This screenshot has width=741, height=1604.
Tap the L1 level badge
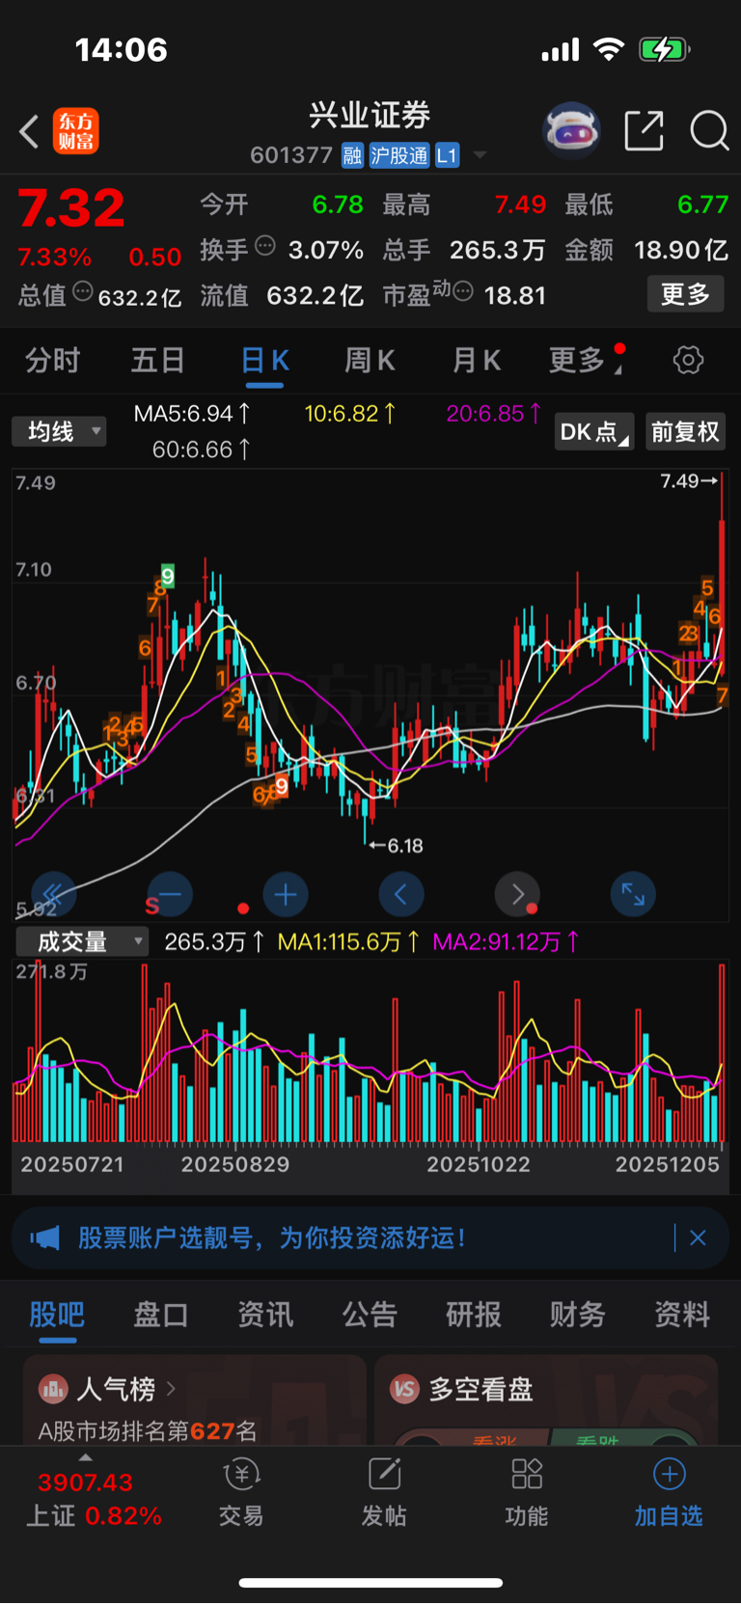(x=448, y=155)
